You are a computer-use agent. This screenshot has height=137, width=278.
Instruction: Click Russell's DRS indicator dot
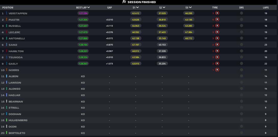tap(242, 26)
